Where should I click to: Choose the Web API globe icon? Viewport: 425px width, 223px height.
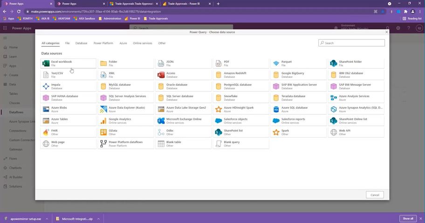point(333,132)
